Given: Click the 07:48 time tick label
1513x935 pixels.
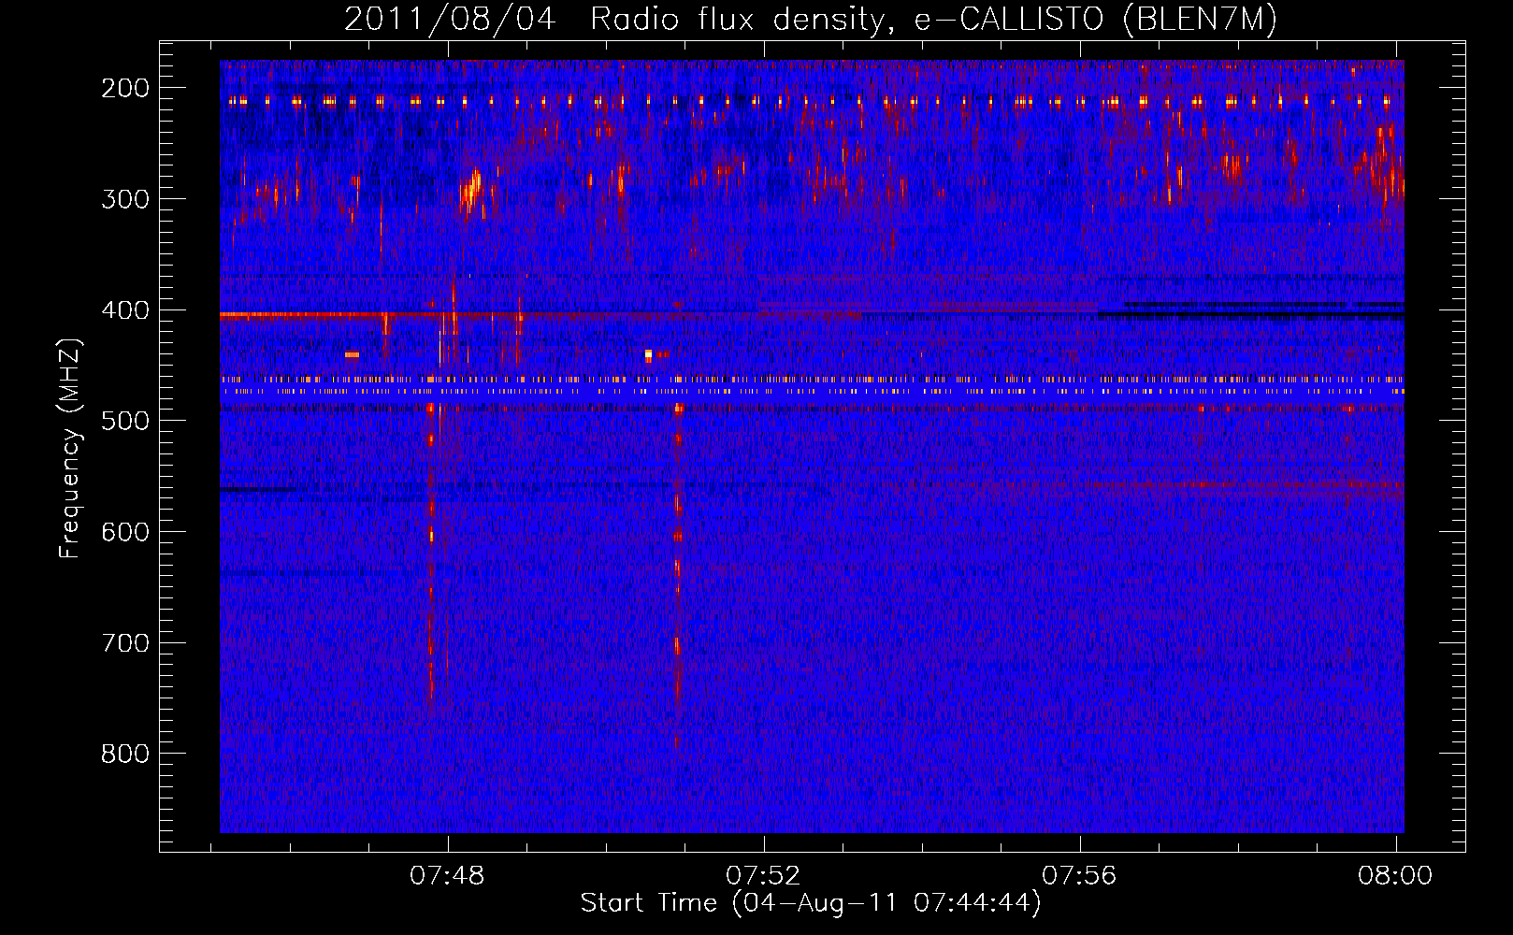Looking at the screenshot, I should (x=448, y=876).
